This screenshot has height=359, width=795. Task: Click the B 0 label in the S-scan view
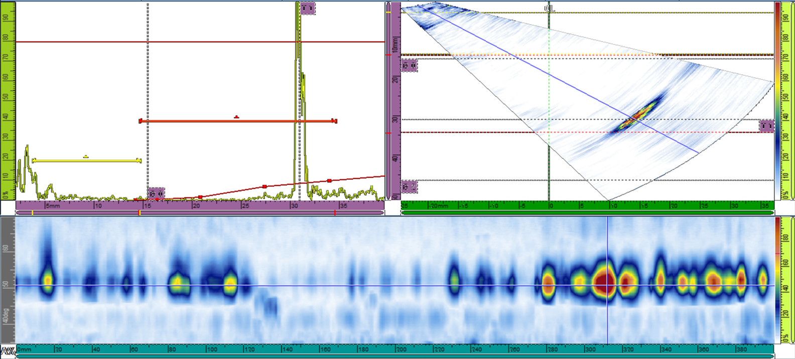point(409,66)
